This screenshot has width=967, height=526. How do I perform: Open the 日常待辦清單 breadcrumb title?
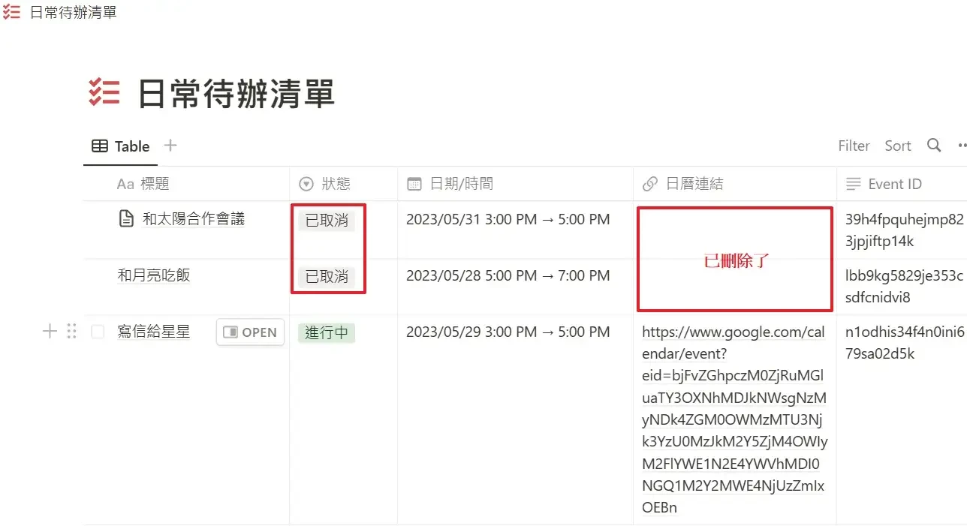click(x=73, y=13)
